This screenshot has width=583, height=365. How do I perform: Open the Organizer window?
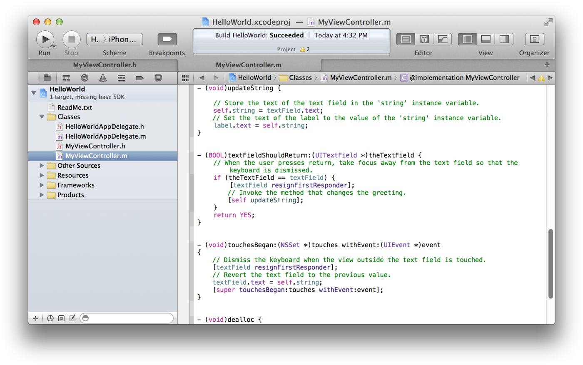click(x=534, y=39)
